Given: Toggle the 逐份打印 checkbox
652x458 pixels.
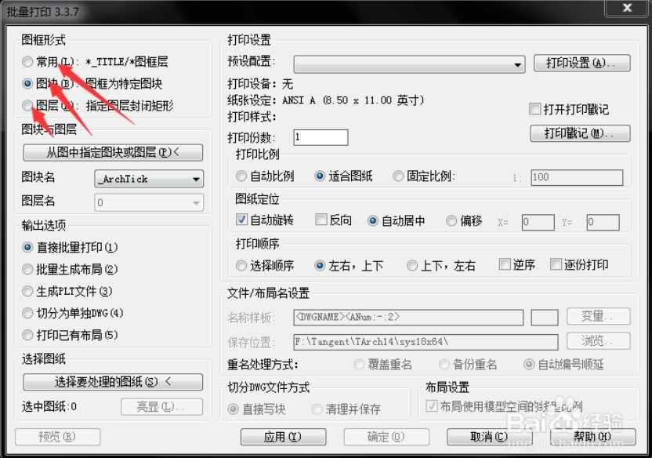Looking at the screenshot, I should [556, 264].
